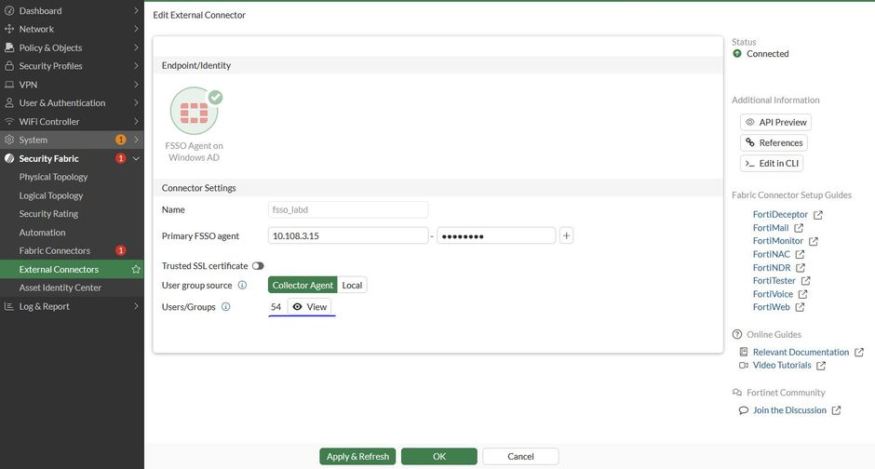The image size is (875, 469).
Task: Expand the Dashboard menu chevron
Action: 136,10
